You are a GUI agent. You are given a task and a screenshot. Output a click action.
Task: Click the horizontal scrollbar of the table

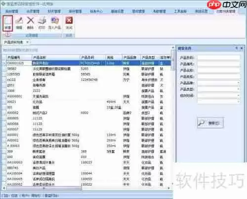coord(44,188)
